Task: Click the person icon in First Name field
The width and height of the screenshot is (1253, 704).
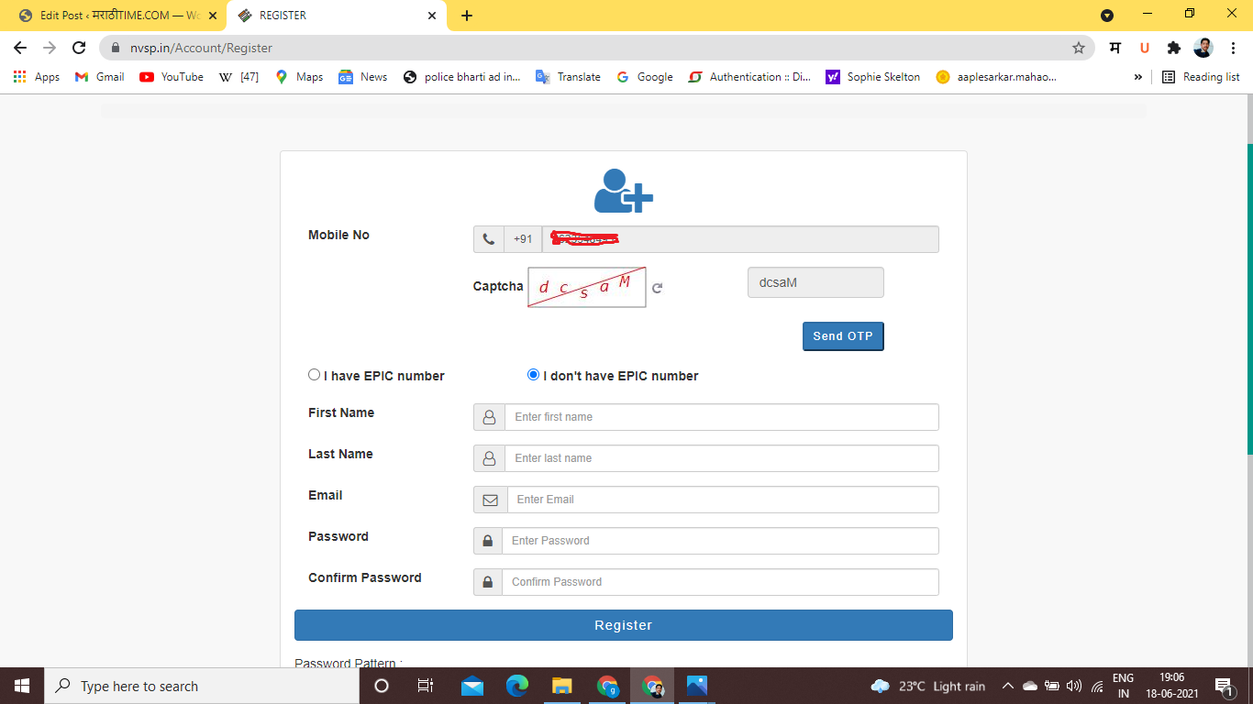Action: [x=489, y=417]
